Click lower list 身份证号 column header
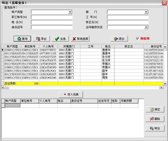The height and width of the screenshot is (141, 168). (x=84, y=101)
